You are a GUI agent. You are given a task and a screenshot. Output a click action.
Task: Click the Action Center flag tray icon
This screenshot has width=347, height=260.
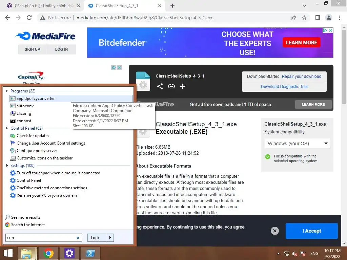303,254
